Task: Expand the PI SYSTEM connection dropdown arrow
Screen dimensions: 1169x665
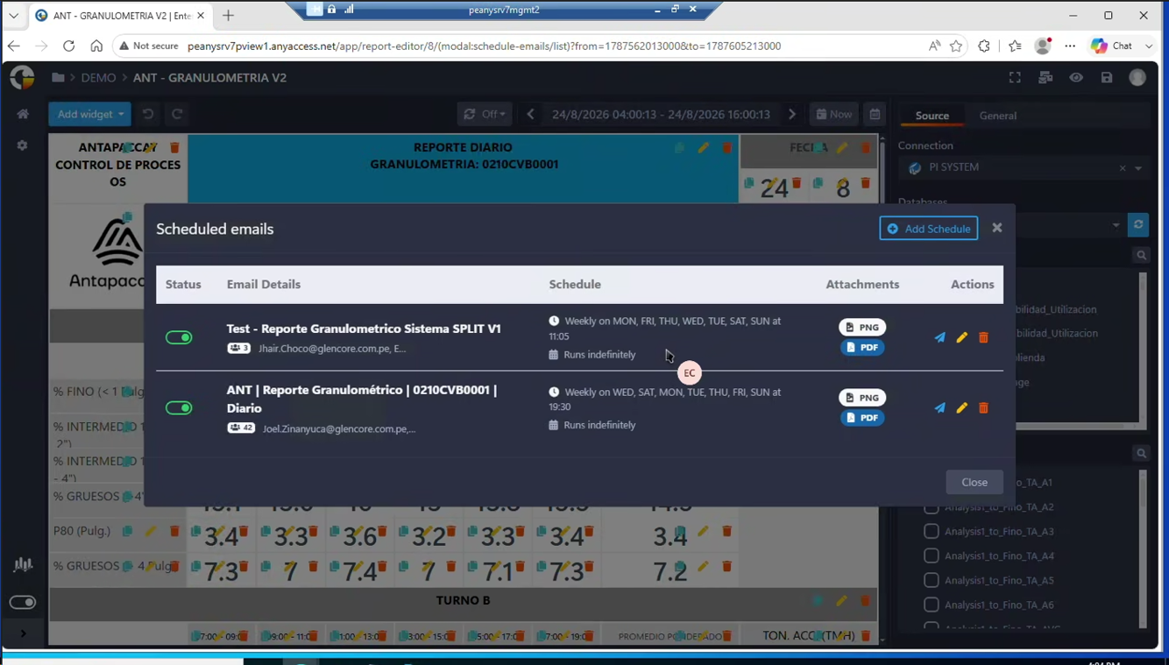Action: 1138,168
